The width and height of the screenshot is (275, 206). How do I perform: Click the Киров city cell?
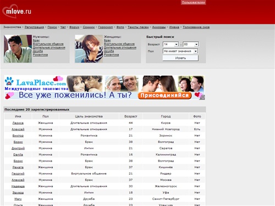click(166, 123)
